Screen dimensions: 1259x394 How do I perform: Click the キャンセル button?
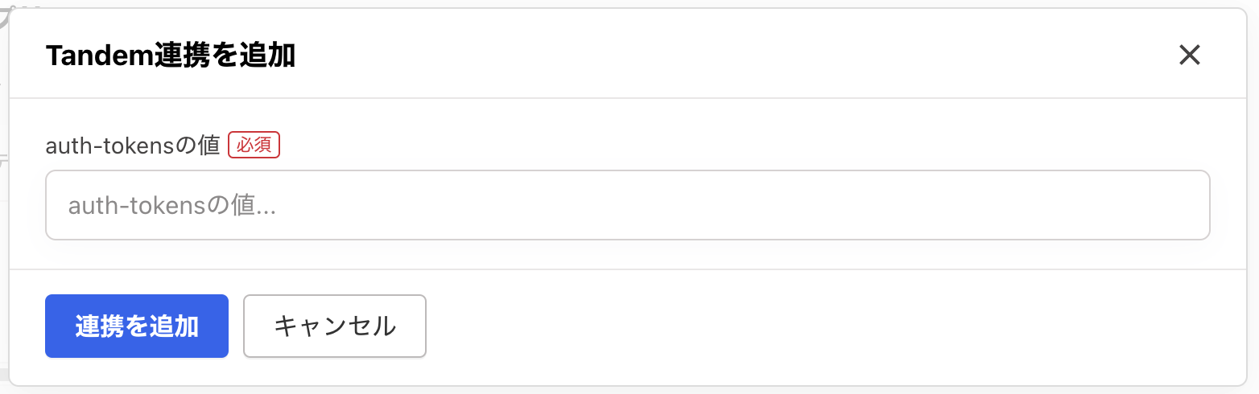335,326
